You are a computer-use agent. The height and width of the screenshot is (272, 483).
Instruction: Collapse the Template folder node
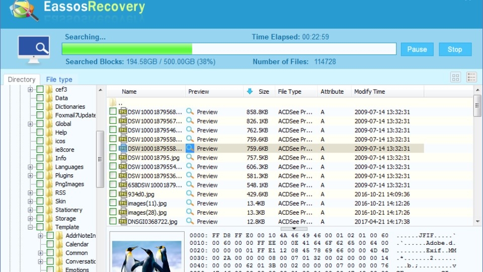pyautogui.click(x=30, y=227)
